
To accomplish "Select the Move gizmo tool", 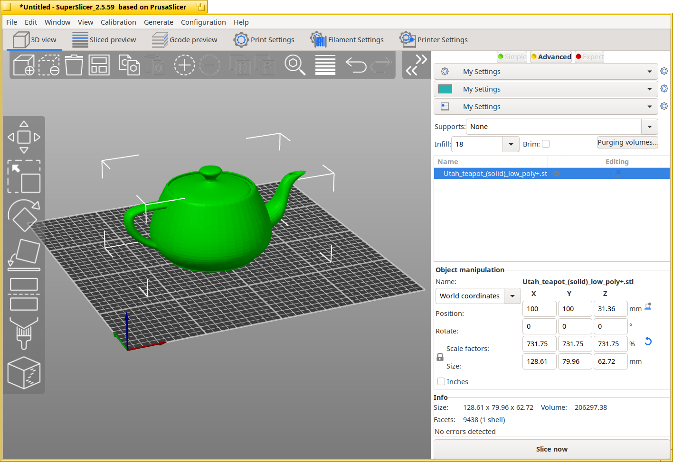I will click(x=24, y=137).
